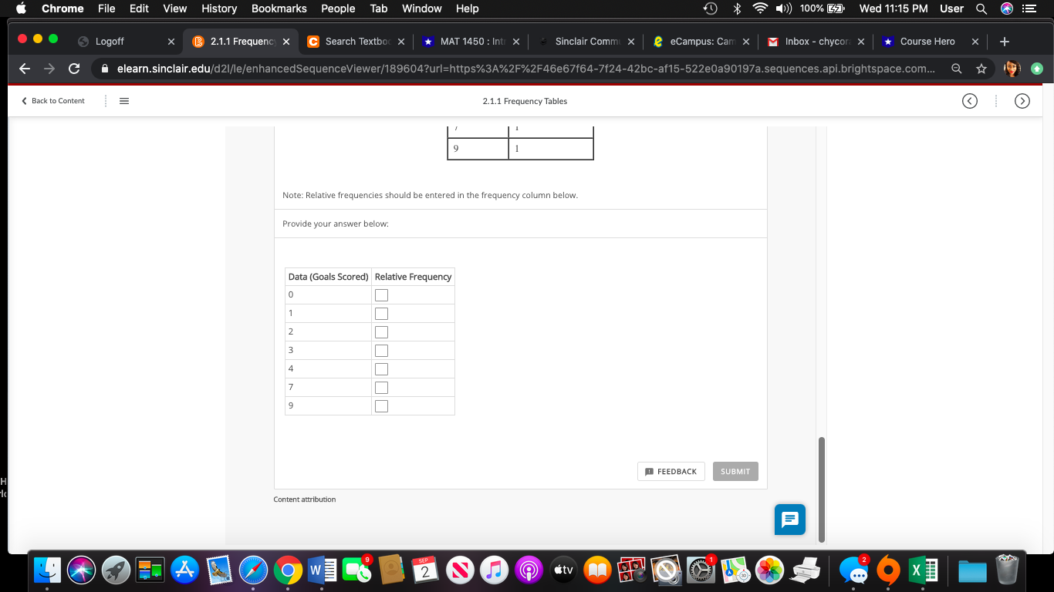Go Back to Content

point(52,101)
